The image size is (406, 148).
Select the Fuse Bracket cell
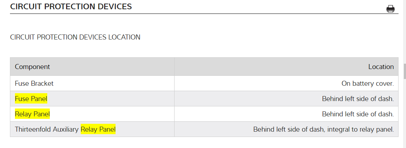coord(34,84)
